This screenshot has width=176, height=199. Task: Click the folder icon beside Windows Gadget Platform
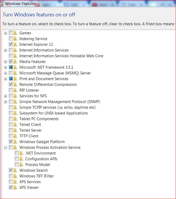[16, 142]
